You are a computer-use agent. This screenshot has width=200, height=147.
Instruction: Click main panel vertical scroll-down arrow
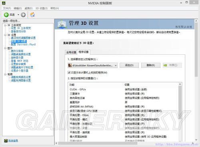[x=196, y=140]
